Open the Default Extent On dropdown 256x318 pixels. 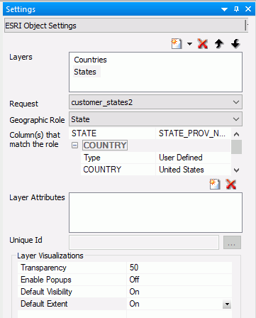[x=227, y=304]
